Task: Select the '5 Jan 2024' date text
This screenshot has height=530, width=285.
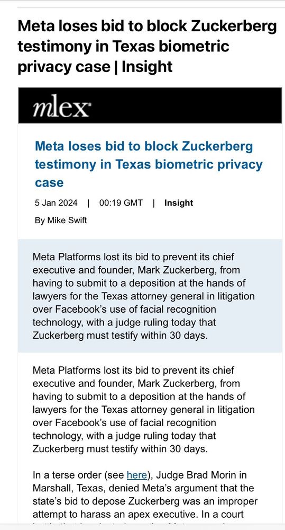Action: pyautogui.click(x=56, y=203)
